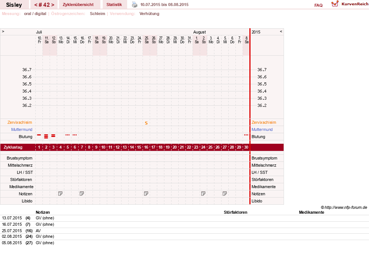Open note icon on cycle day 7
The height and width of the screenshot is (257, 369).
[x=82, y=194]
